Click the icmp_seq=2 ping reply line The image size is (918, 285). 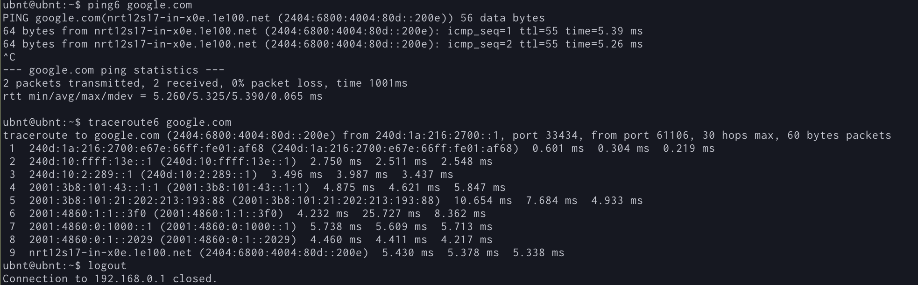323,44
